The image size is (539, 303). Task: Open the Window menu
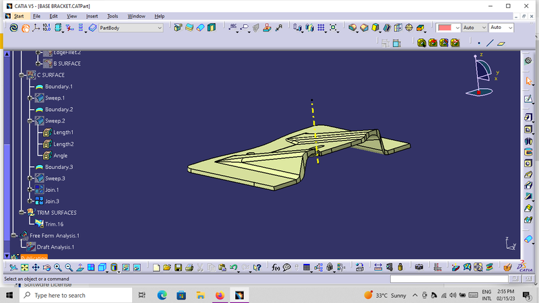(x=136, y=16)
